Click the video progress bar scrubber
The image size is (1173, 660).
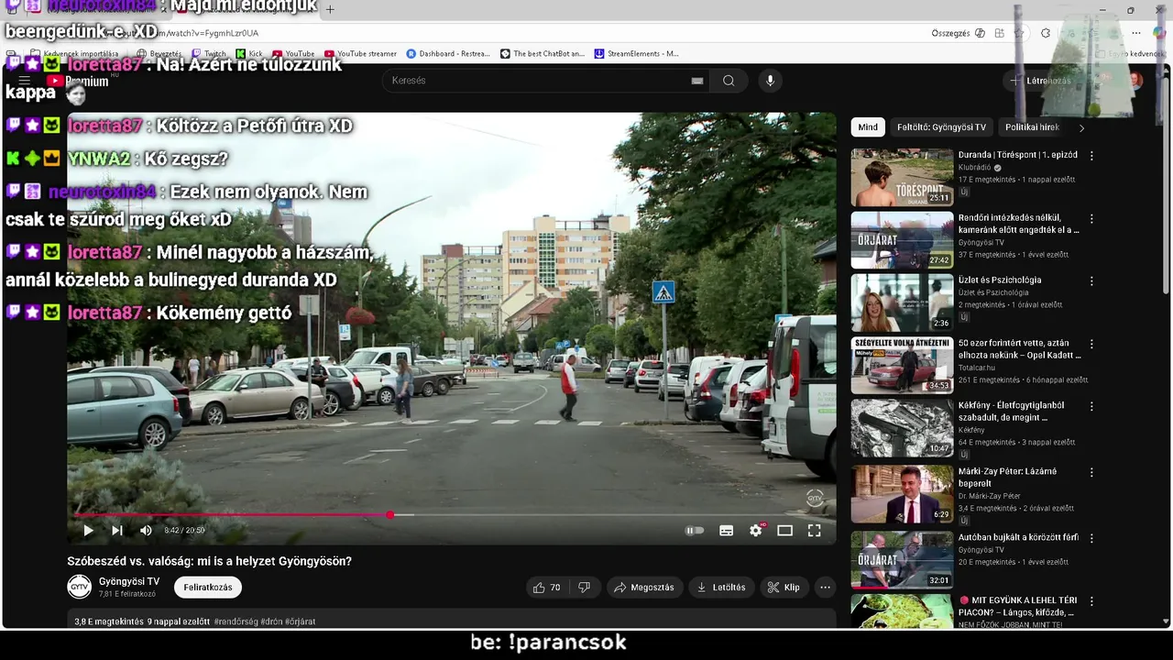(x=390, y=515)
